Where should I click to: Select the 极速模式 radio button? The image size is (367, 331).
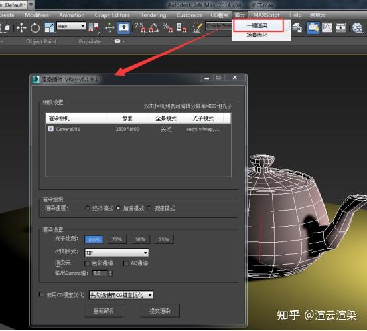(x=149, y=208)
